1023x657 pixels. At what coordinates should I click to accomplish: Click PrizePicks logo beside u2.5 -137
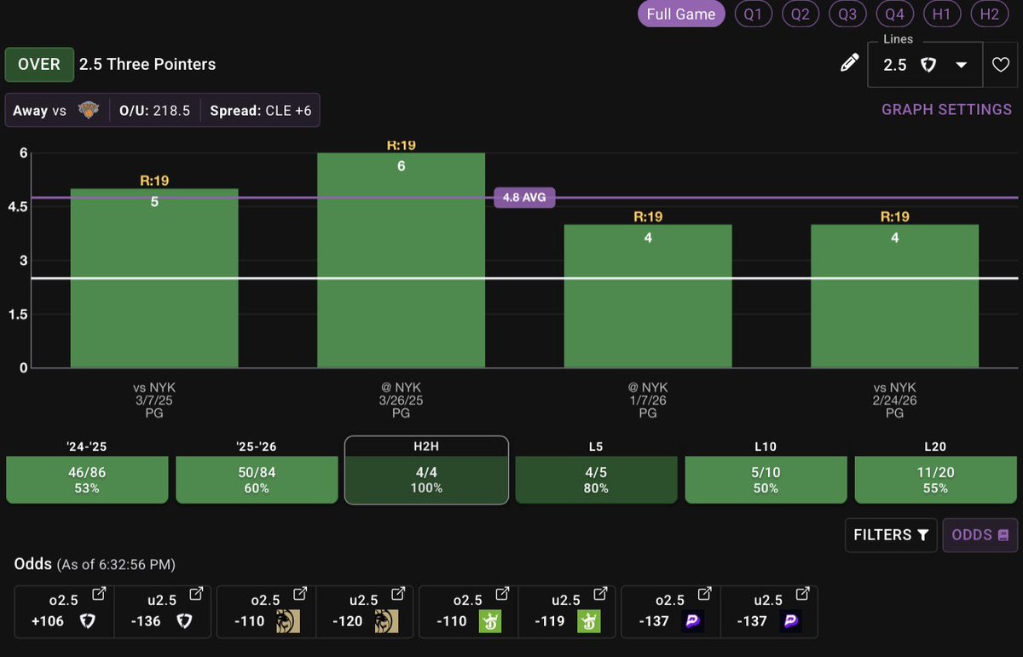[x=790, y=621]
